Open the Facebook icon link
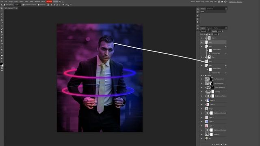This screenshot has height=146, width=260. (225, 2)
